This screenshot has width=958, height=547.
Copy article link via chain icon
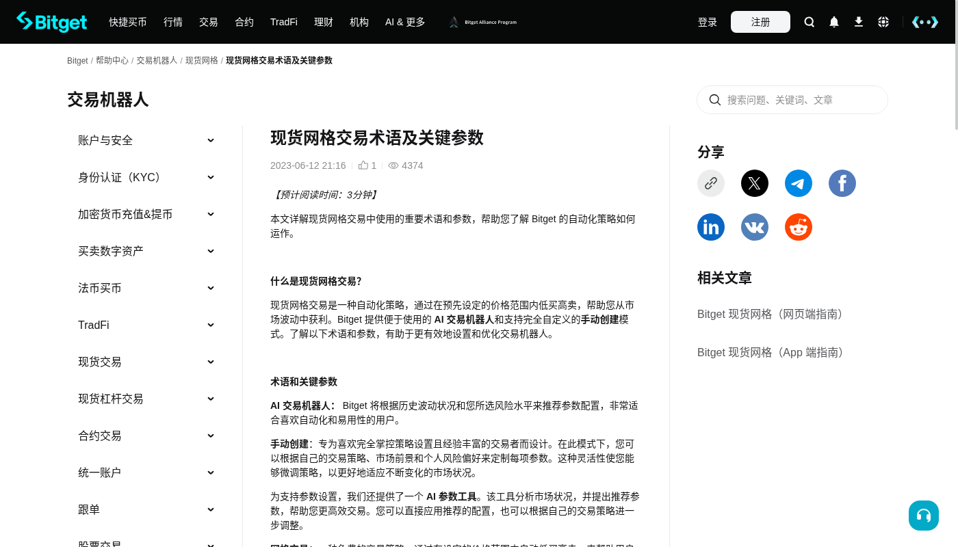click(x=711, y=183)
